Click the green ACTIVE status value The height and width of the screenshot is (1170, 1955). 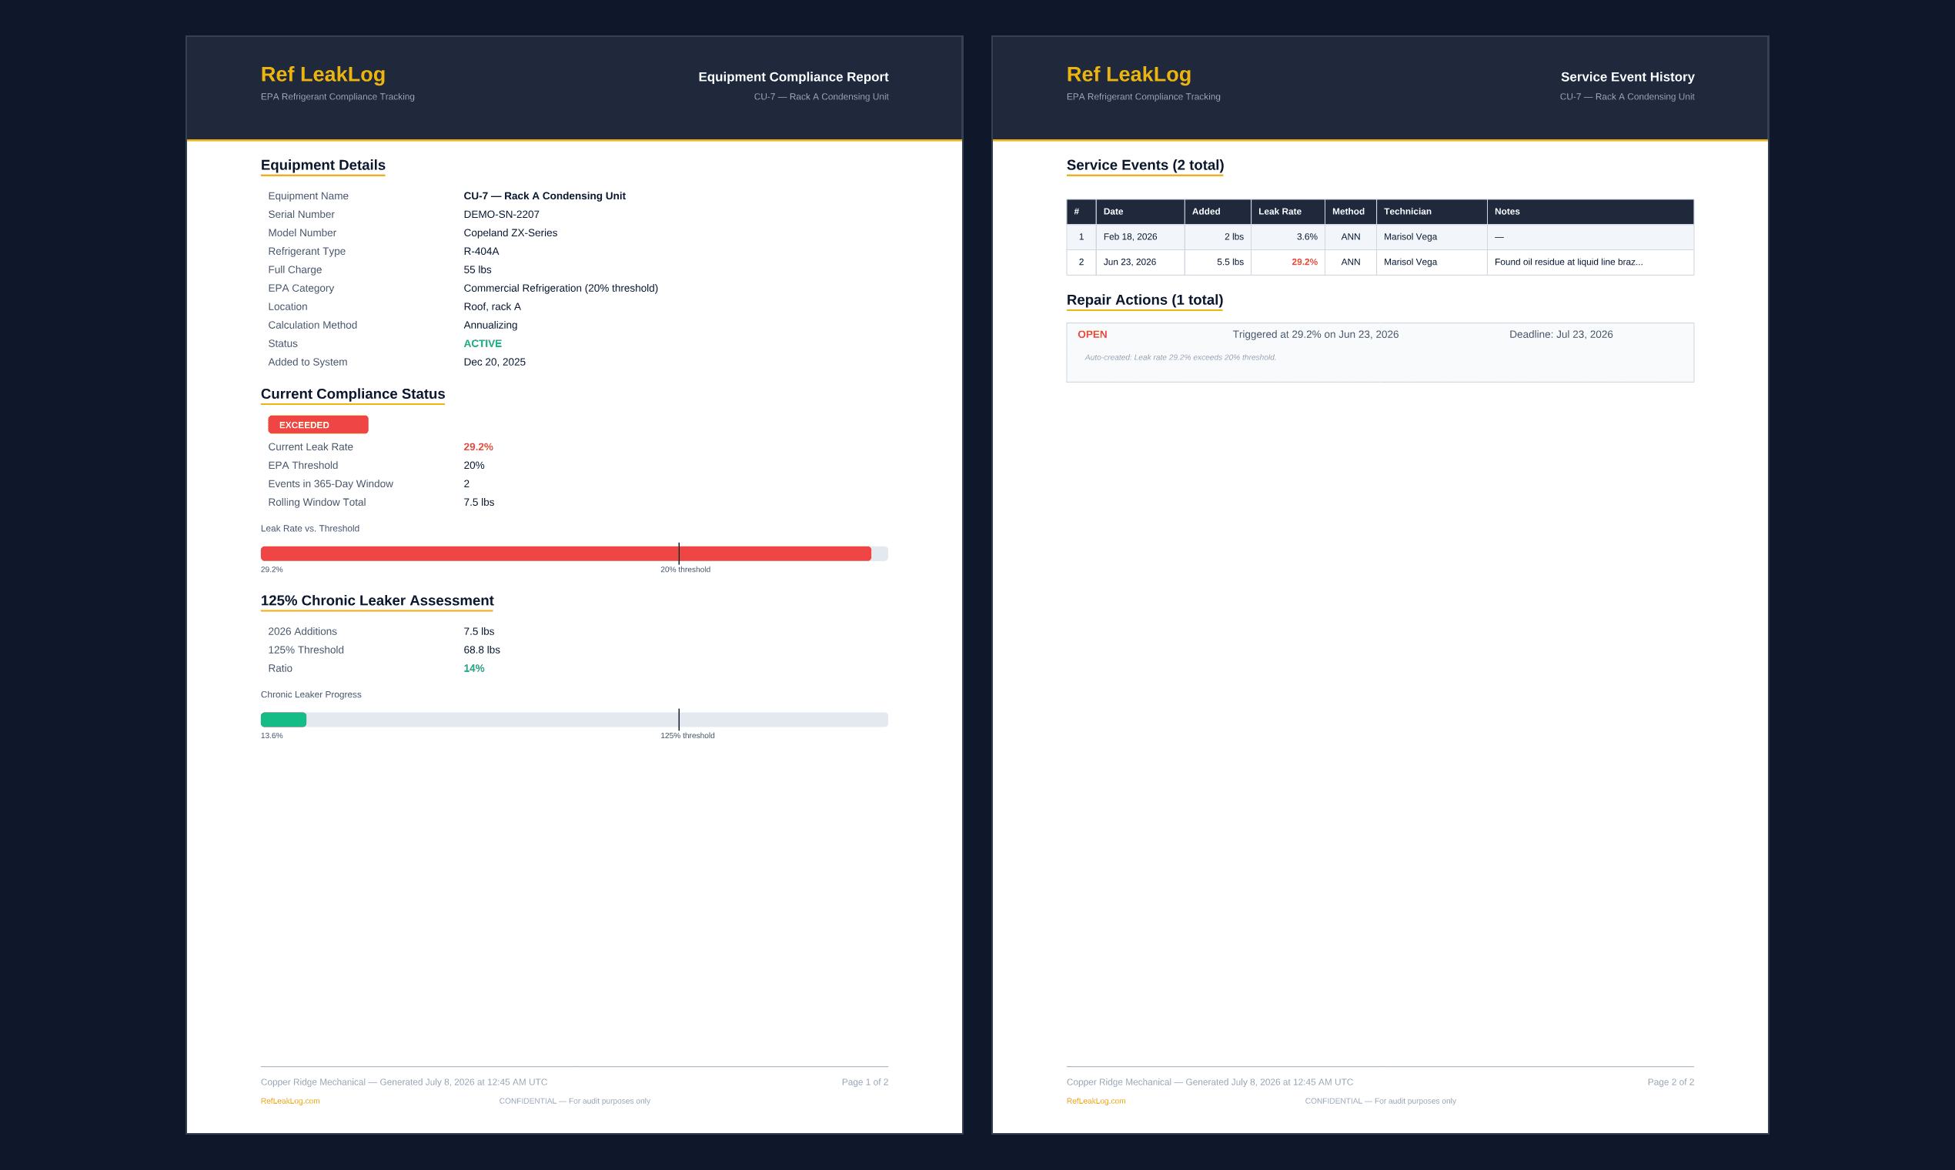click(483, 344)
